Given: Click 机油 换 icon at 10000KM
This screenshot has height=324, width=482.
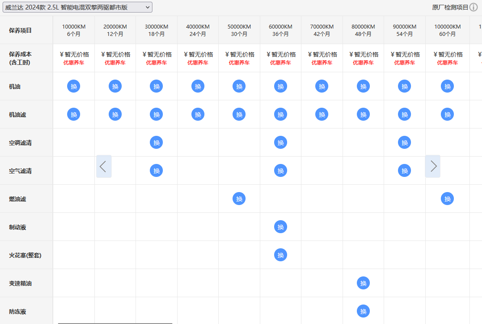Looking at the screenshot, I should click(74, 86).
